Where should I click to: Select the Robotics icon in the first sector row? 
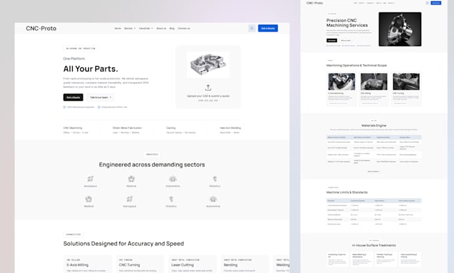pos(214,179)
